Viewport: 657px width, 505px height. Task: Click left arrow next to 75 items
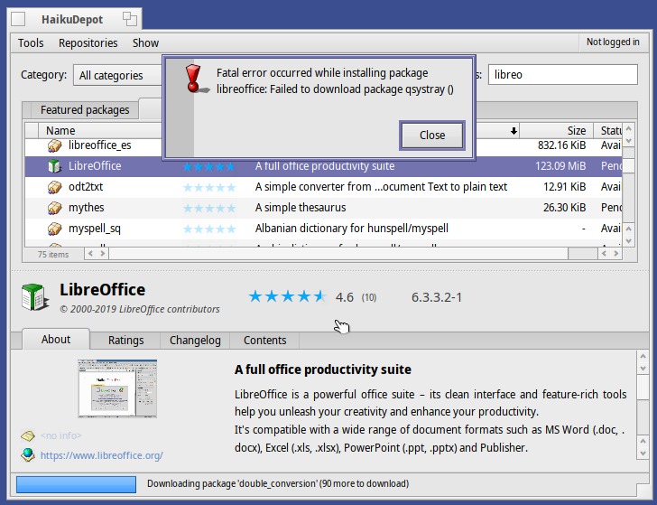(90, 253)
